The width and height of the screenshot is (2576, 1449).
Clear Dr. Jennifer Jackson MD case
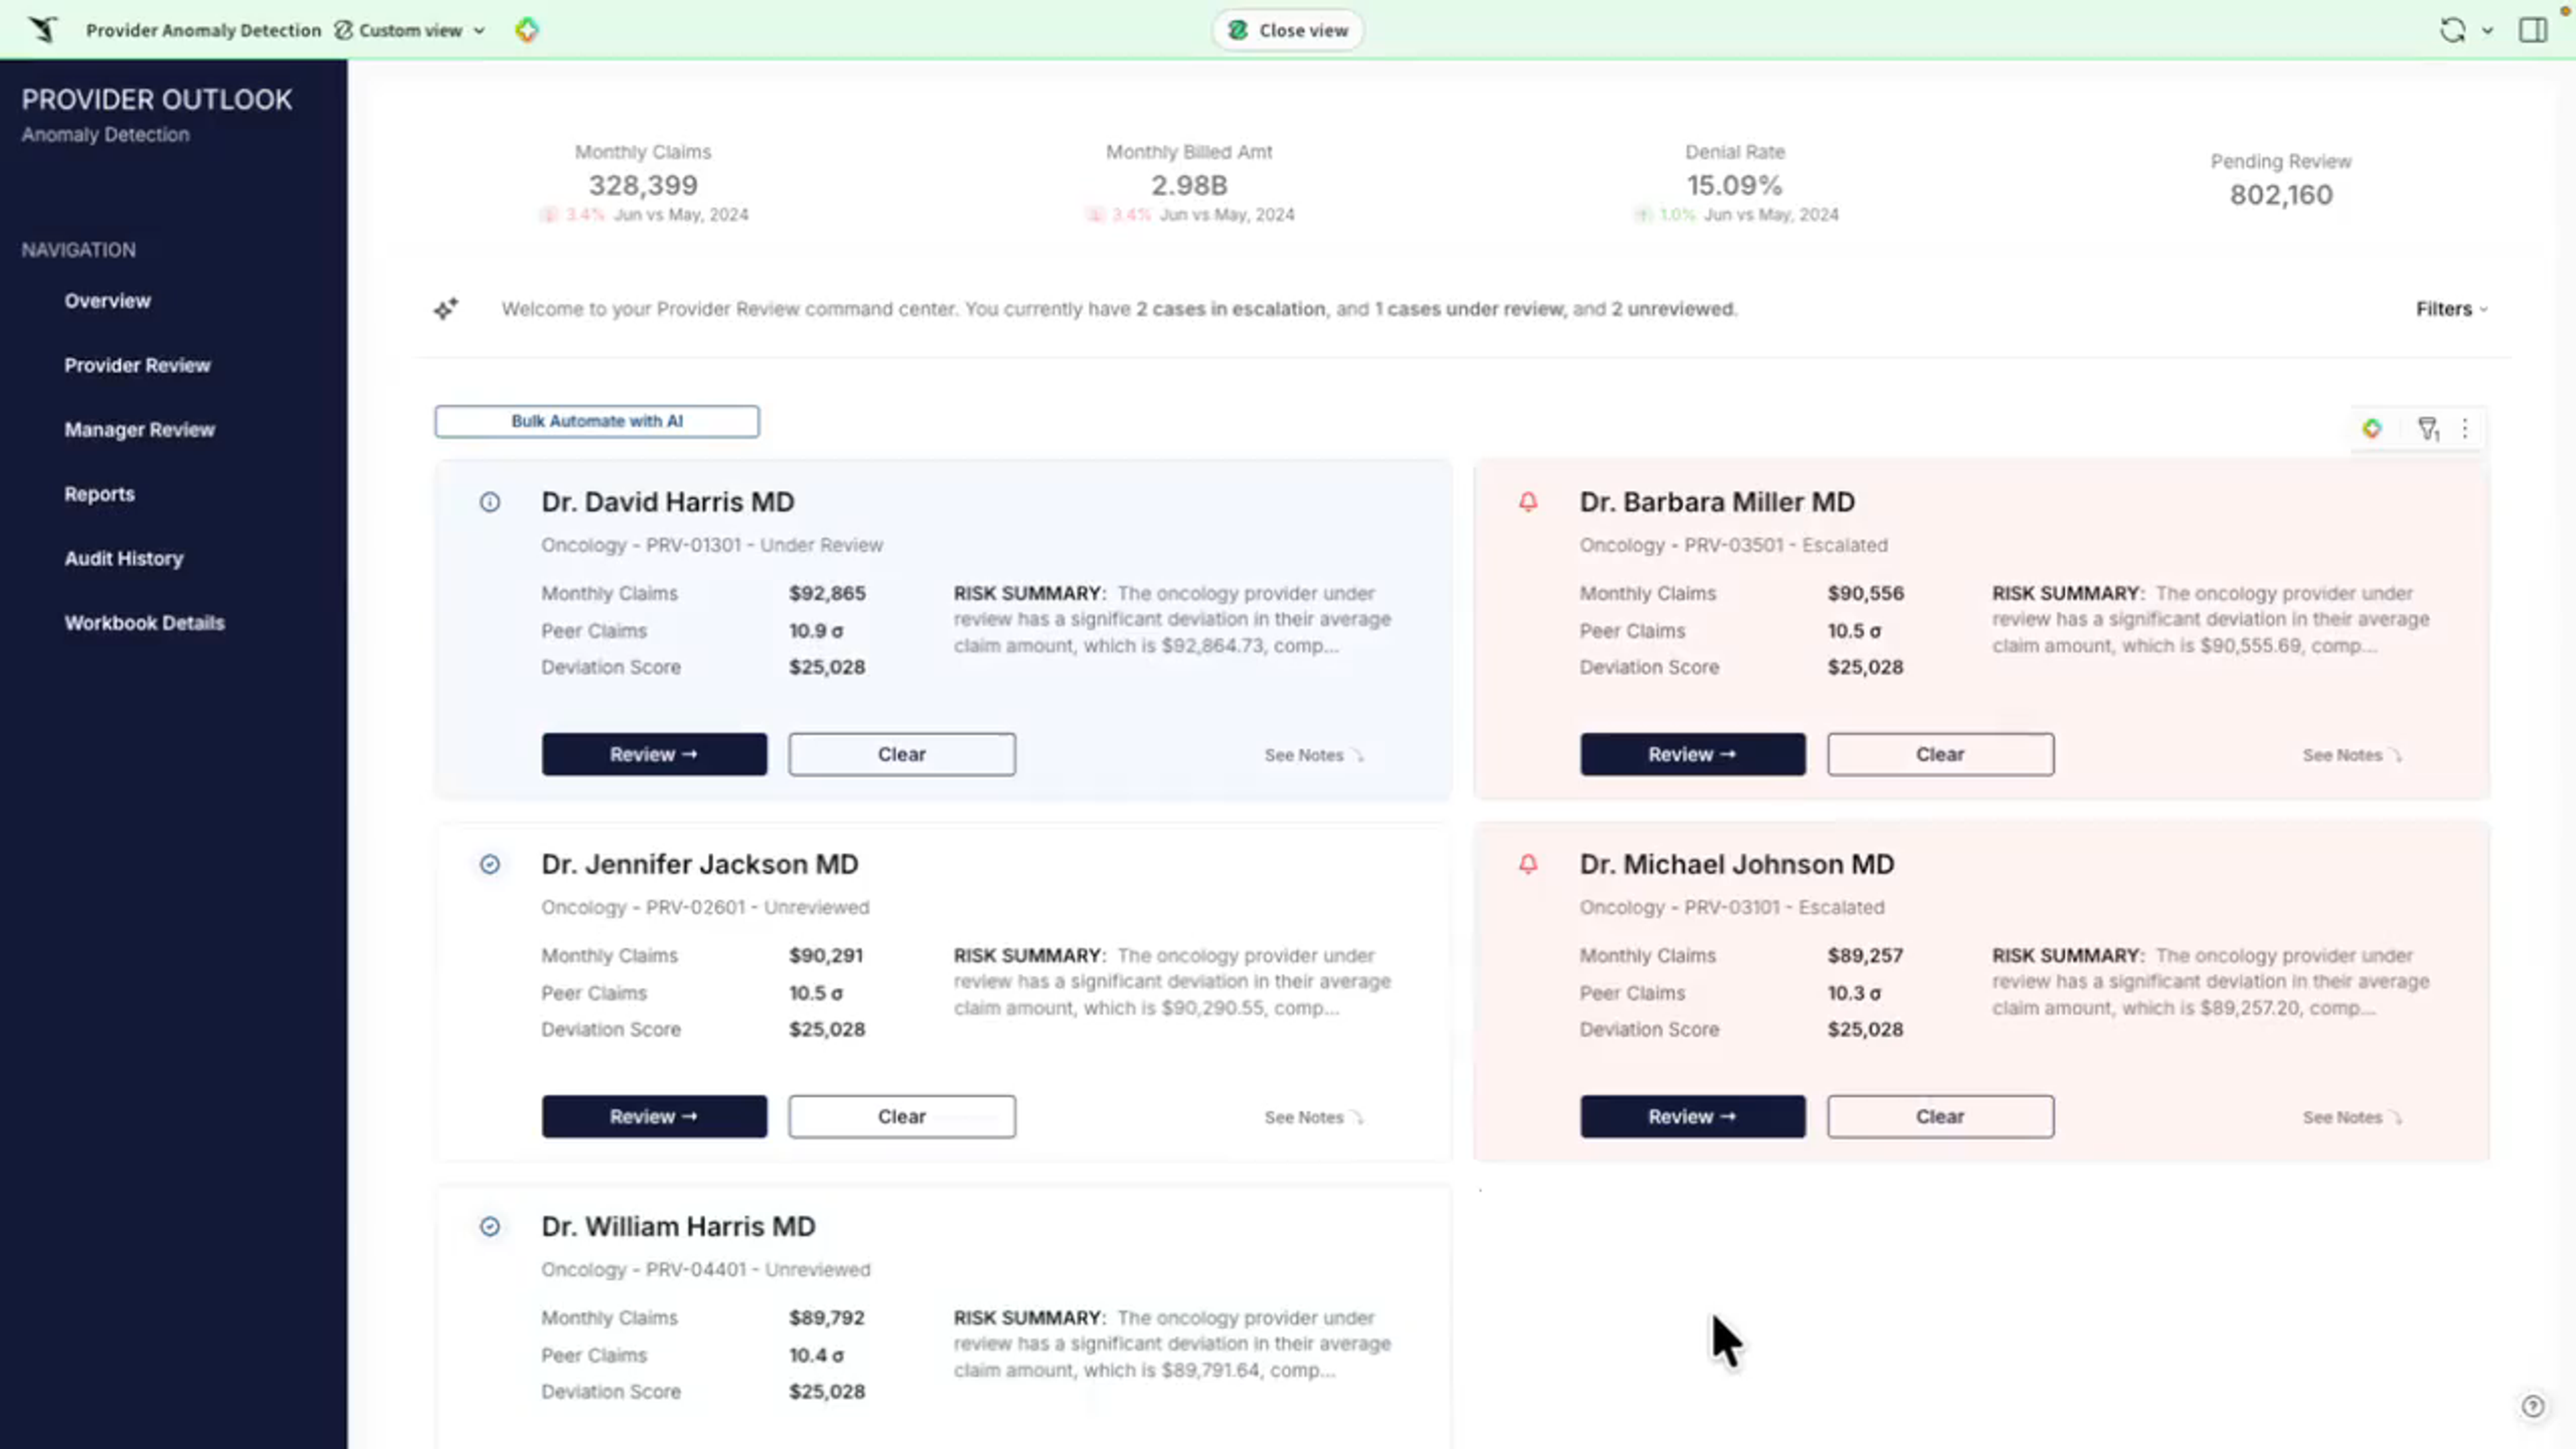tap(901, 1116)
